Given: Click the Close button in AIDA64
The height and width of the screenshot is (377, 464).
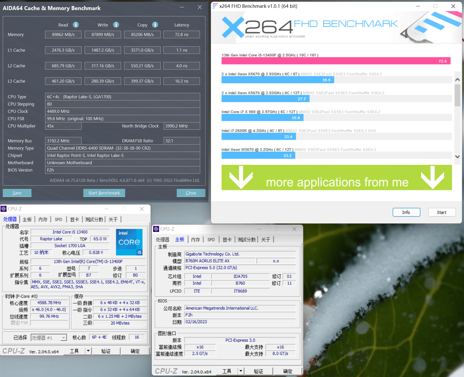Looking at the screenshot, I should pyautogui.click(x=191, y=193).
